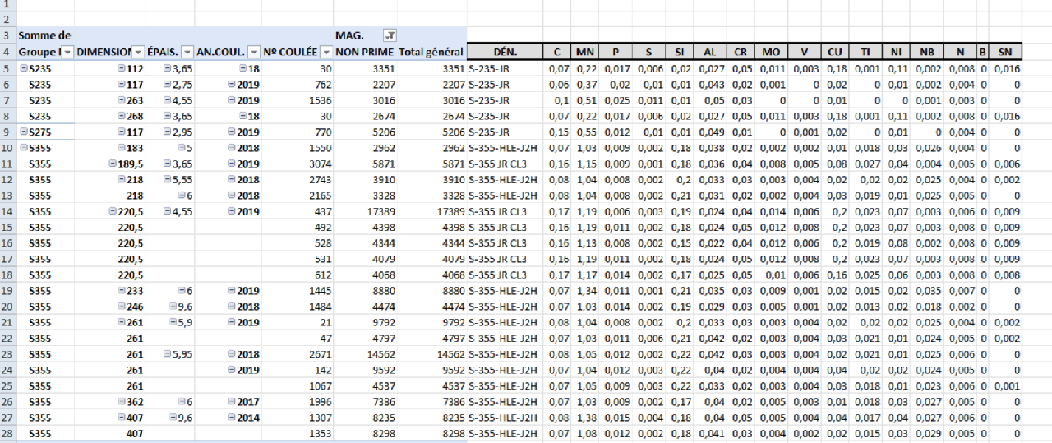Collapse dimension 268 item
This screenshot has height=443, width=1052.
122,116
